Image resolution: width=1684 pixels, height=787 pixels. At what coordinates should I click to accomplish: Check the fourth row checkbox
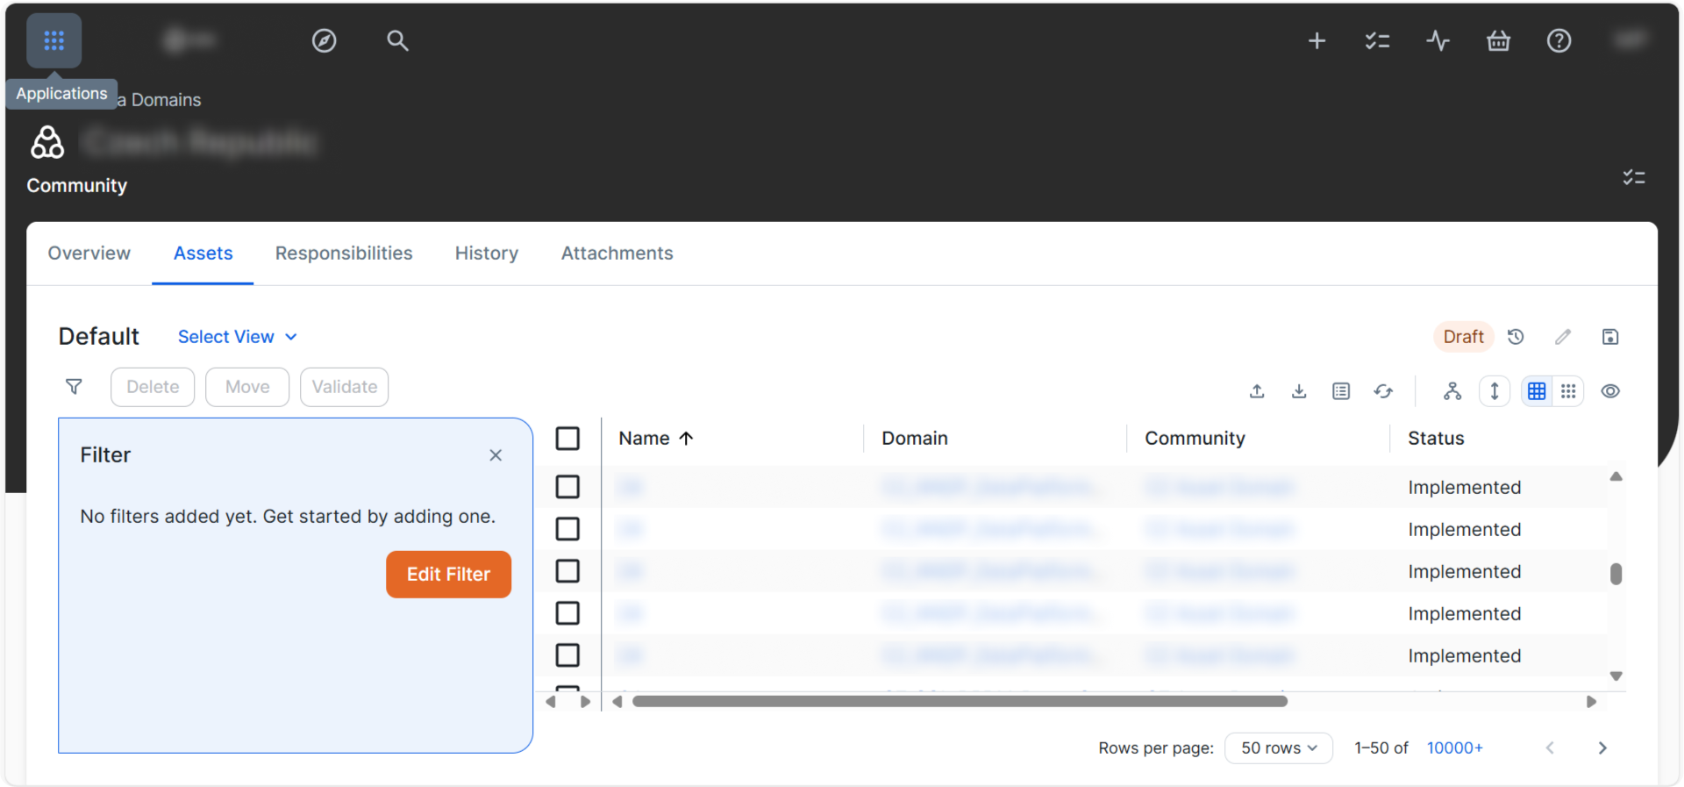tap(567, 613)
